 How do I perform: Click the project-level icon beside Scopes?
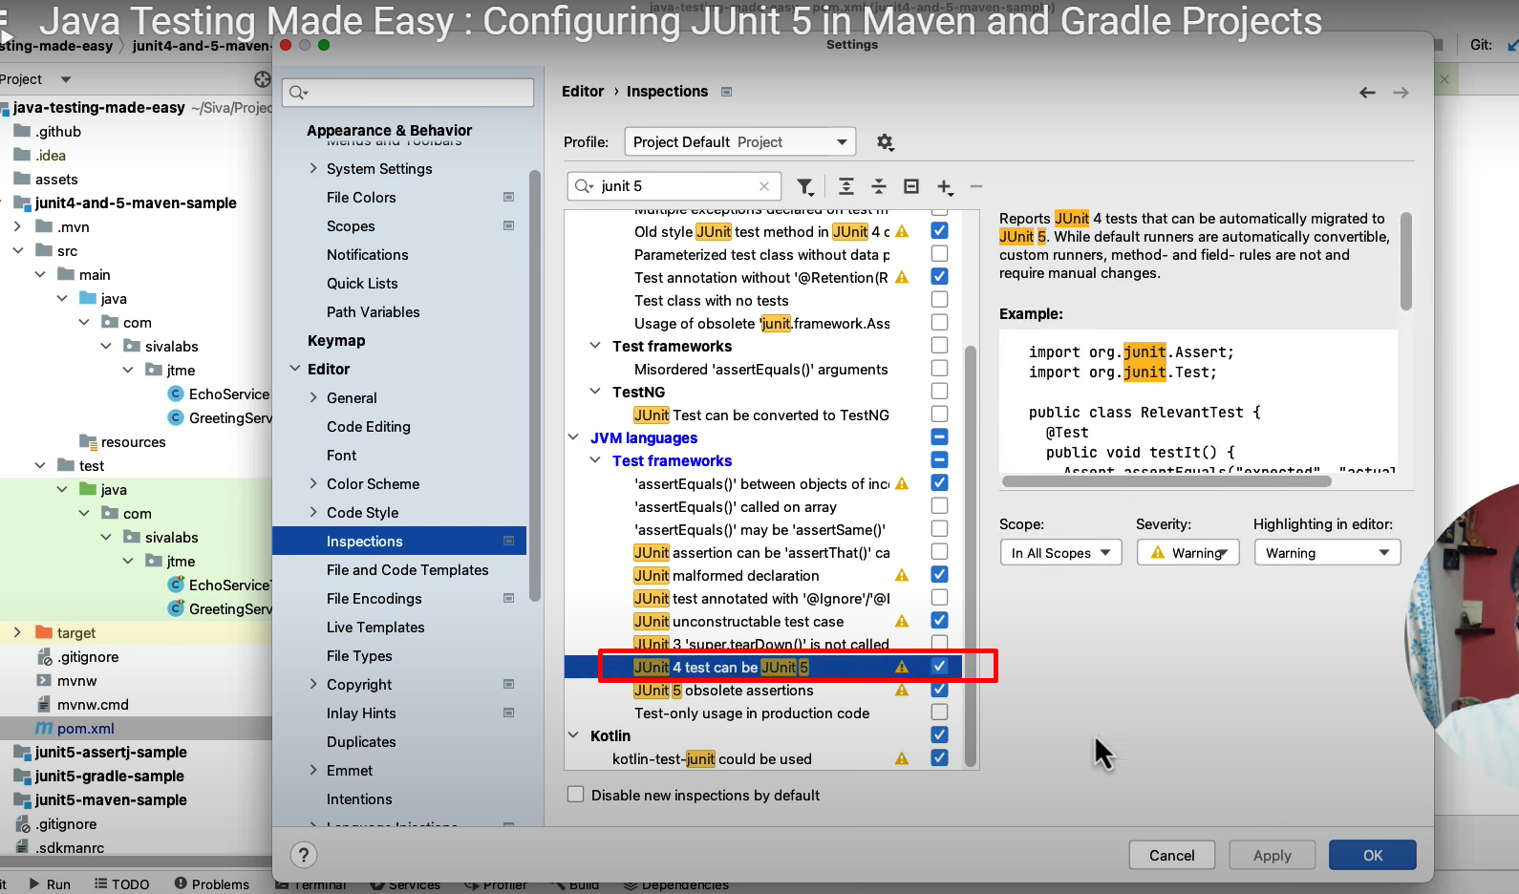[508, 225]
